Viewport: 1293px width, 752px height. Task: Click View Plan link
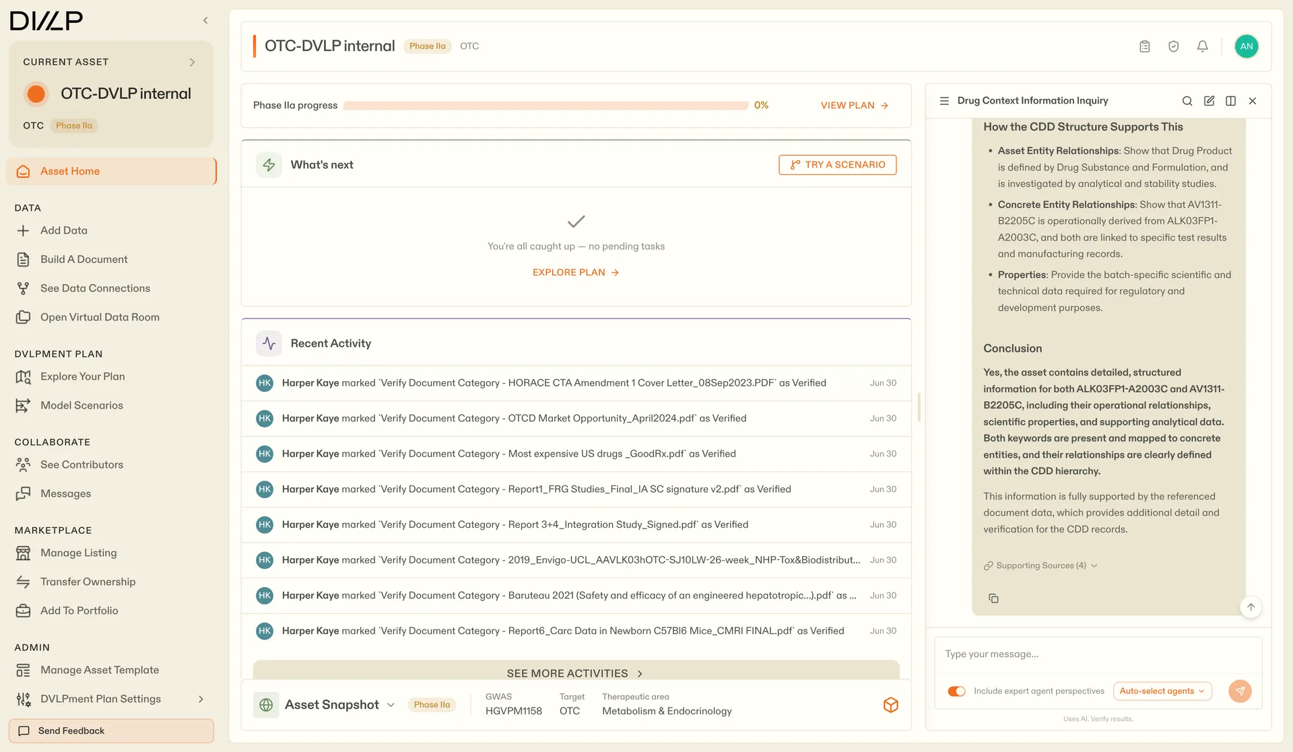[855, 106]
